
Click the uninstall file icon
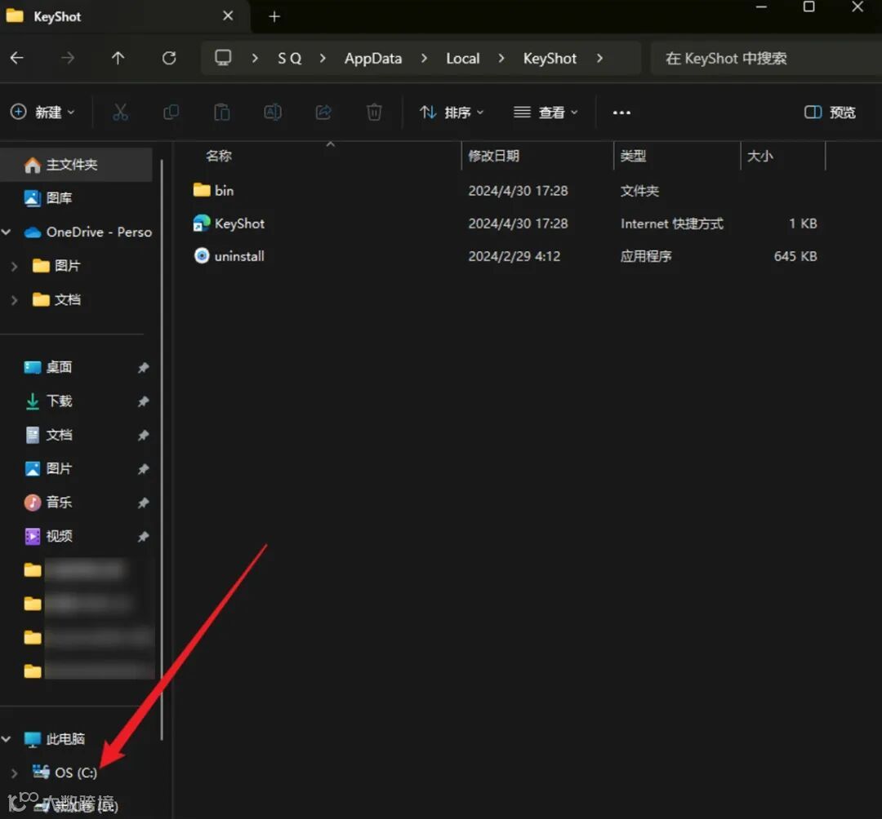[202, 255]
